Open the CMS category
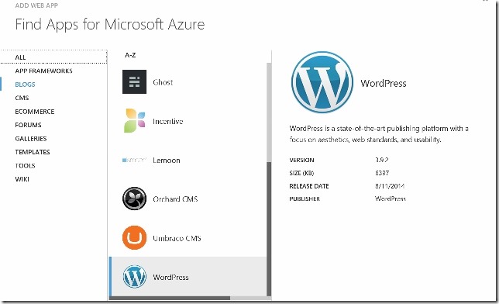The width and height of the screenshot is (499, 304). (22, 98)
